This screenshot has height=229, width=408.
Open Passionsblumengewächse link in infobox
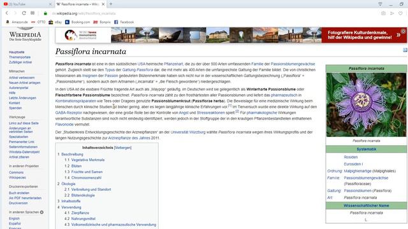(366, 178)
